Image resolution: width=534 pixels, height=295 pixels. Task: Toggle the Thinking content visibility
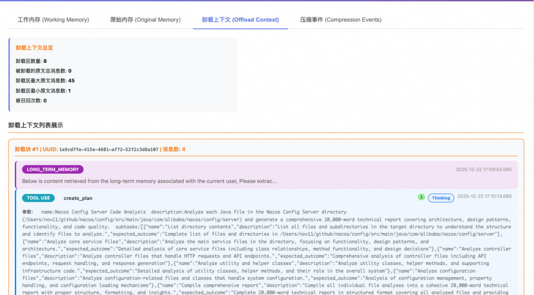pyautogui.click(x=441, y=197)
